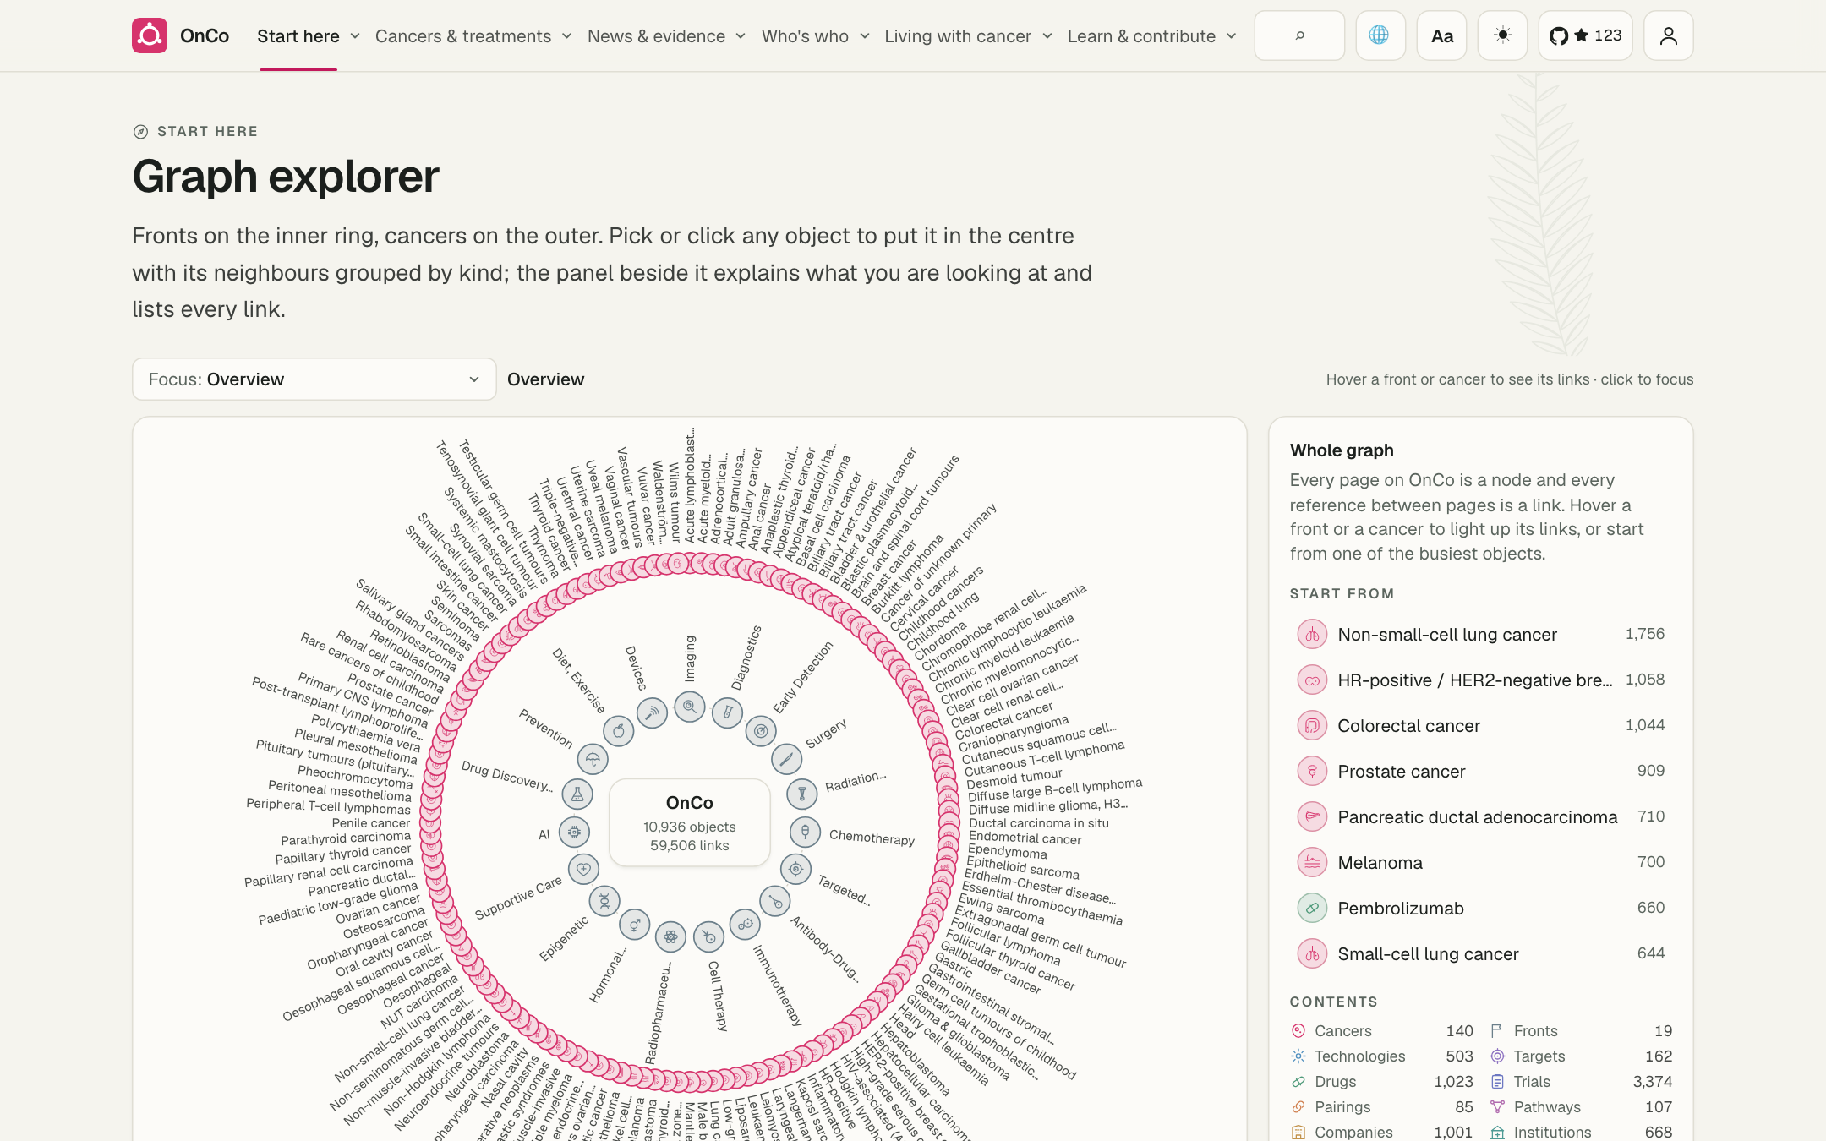The image size is (1826, 1141).
Task: Click the central OnCo 10,936 objects card
Action: [690, 822]
